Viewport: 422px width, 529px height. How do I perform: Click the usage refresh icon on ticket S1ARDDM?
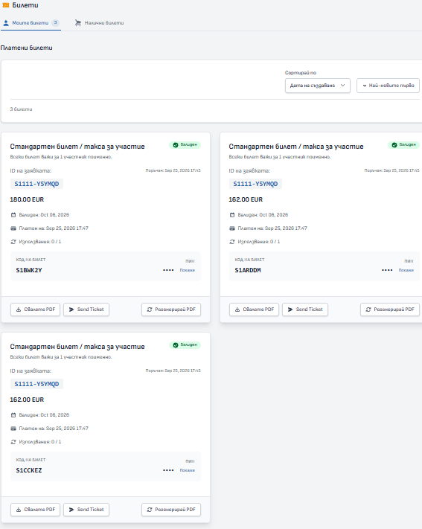[x=232, y=242]
